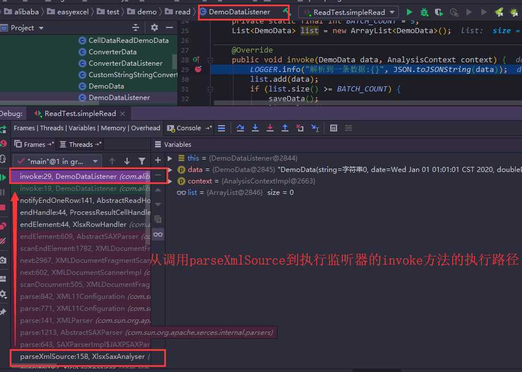Expand the 'this' variable node

[170, 158]
